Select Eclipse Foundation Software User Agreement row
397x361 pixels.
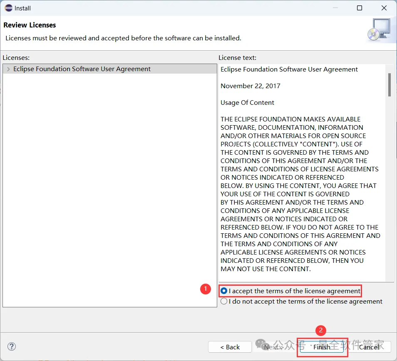110,69
